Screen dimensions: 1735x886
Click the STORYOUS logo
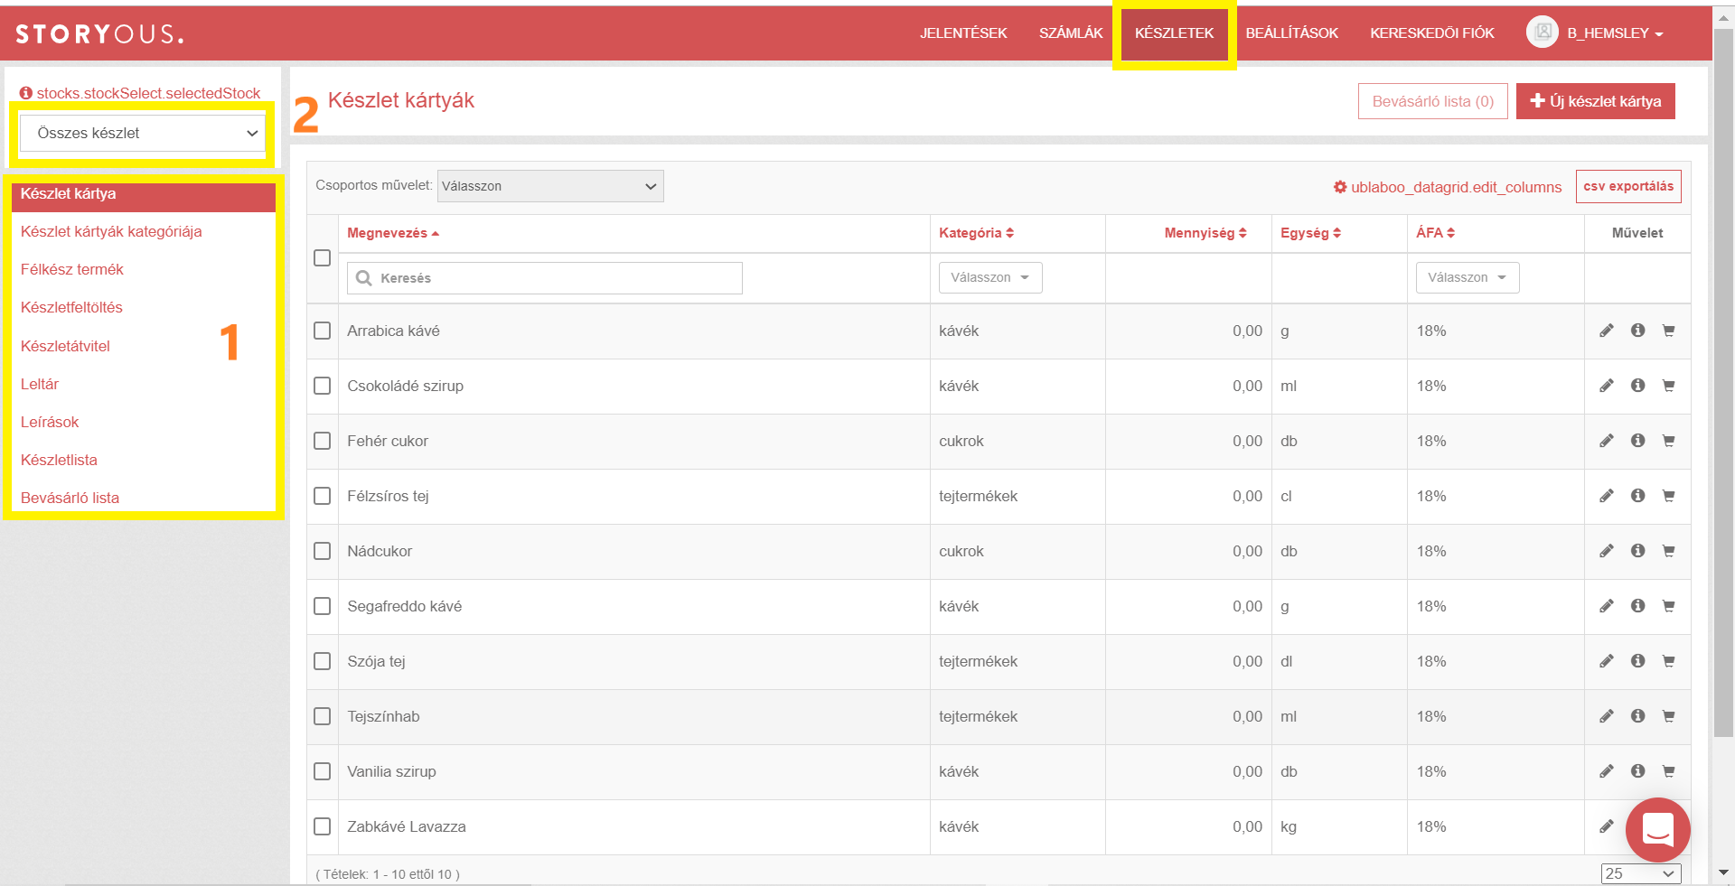[x=99, y=33]
